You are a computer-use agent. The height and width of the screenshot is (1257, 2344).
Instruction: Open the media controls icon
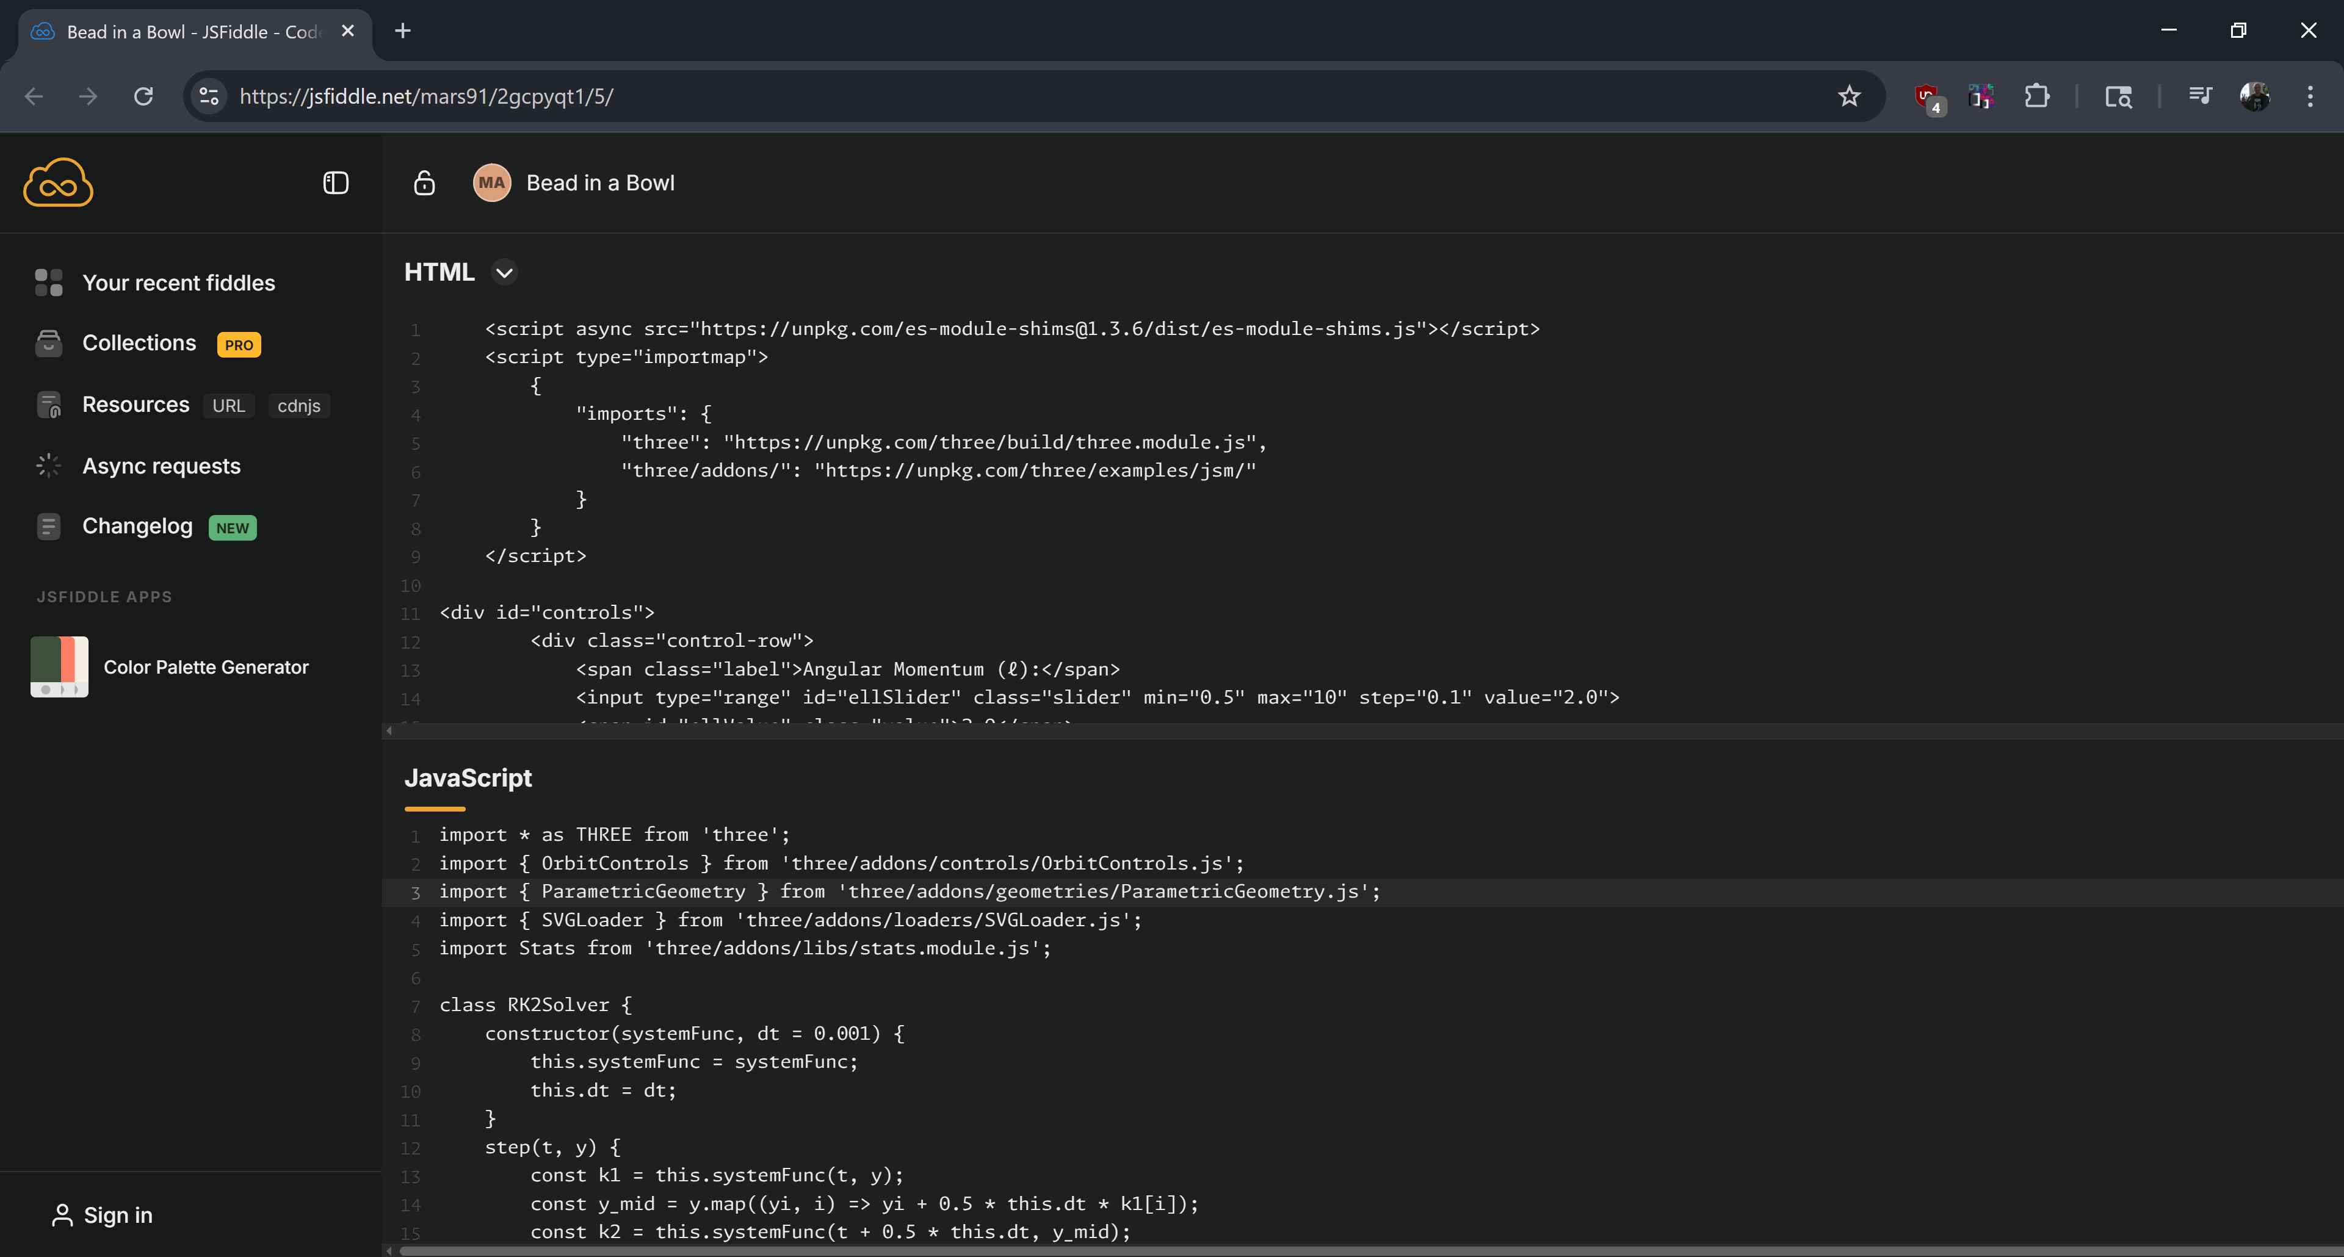point(2199,96)
